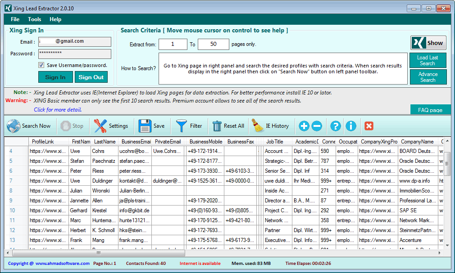Click the info icon on the toolbar
Image resolution: width=455 pixels, height=273 pixels.
click(351, 126)
